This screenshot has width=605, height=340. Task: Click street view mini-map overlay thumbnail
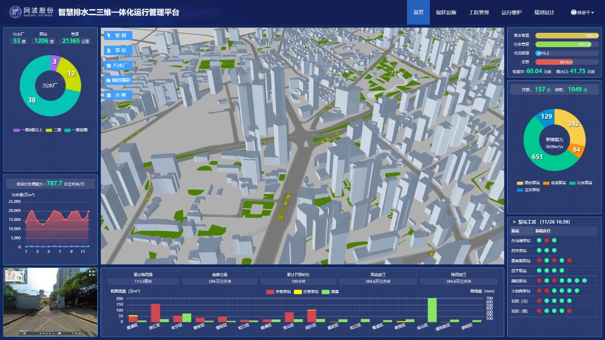[x=16, y=276]
